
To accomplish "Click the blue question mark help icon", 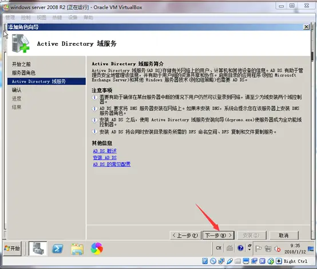I will [240, 248].
